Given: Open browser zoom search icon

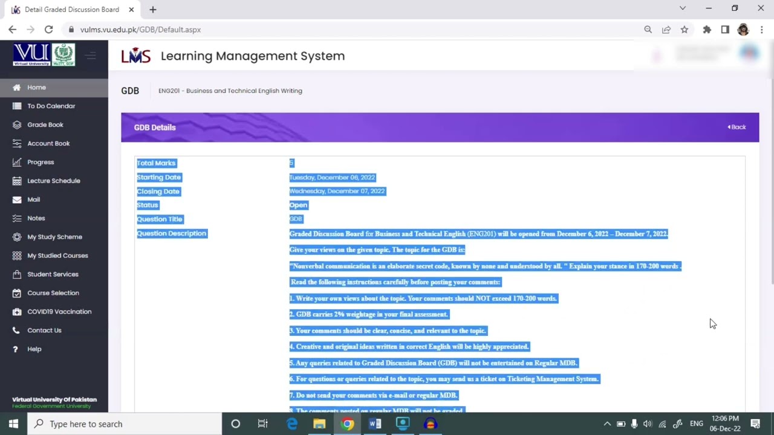Looking at the screenshot, I should pos(648,30).
